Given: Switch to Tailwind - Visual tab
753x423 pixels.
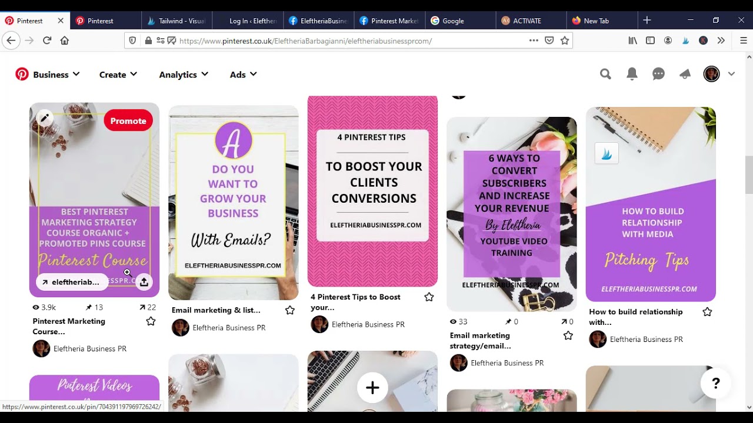Looking at the screenshot, I should point(176,21).
